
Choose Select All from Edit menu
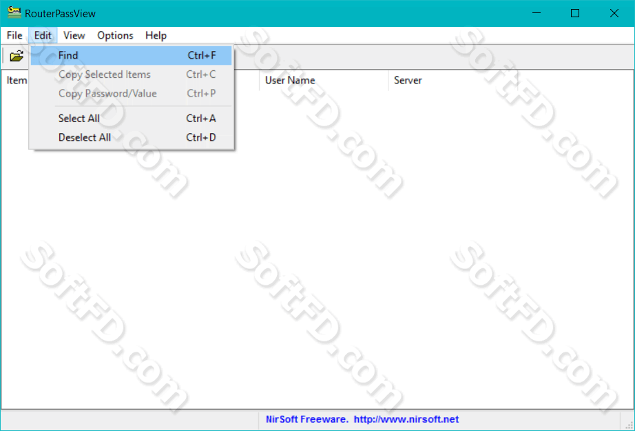(132, 119)
